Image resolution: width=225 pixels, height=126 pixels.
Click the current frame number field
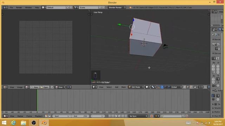(x=98, y=116)
